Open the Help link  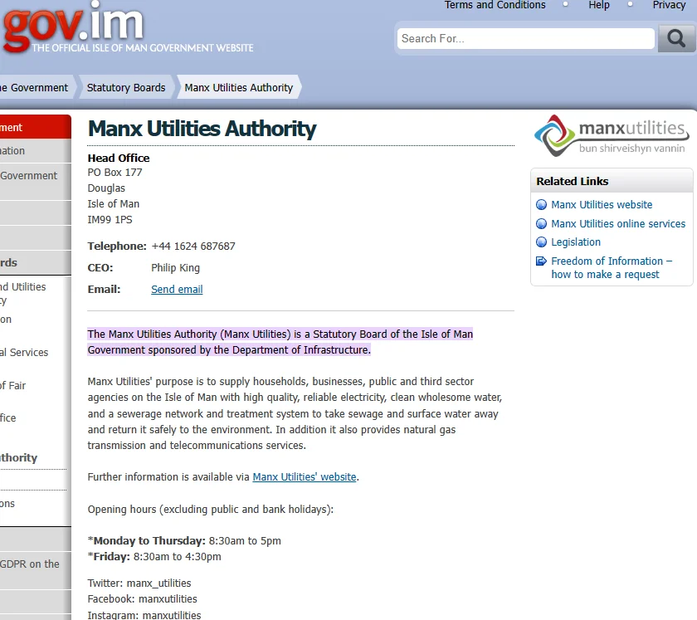point(599,5)
